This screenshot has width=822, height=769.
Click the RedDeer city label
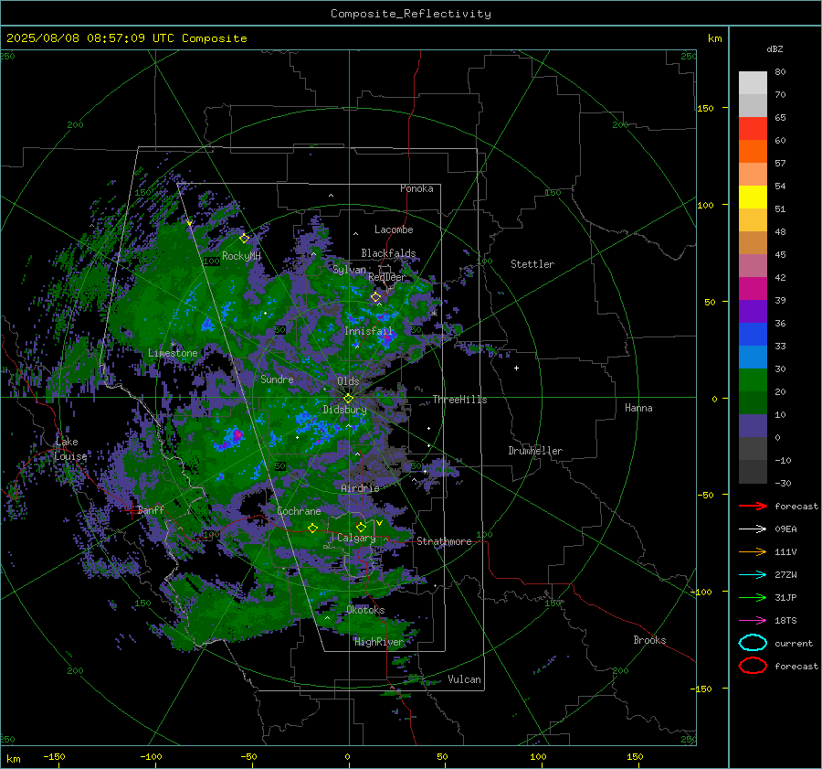pyautogui.click(x=387, y=277)
